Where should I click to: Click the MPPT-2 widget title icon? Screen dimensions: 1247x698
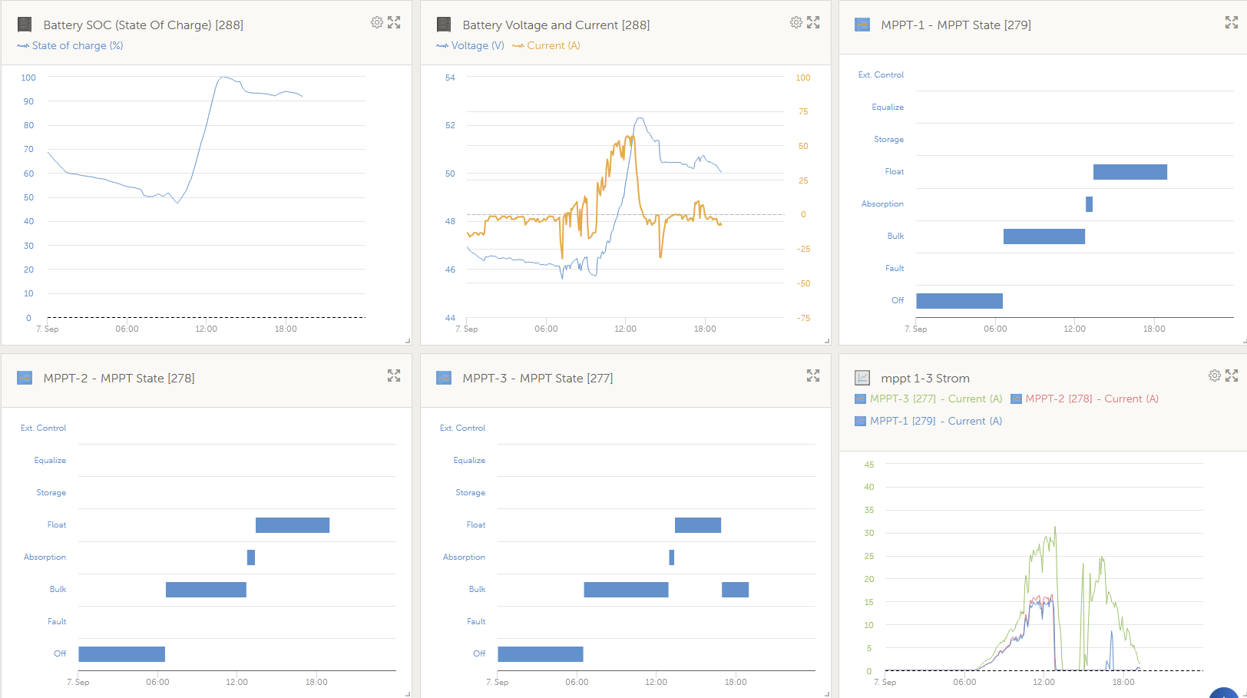click(25, 378)
